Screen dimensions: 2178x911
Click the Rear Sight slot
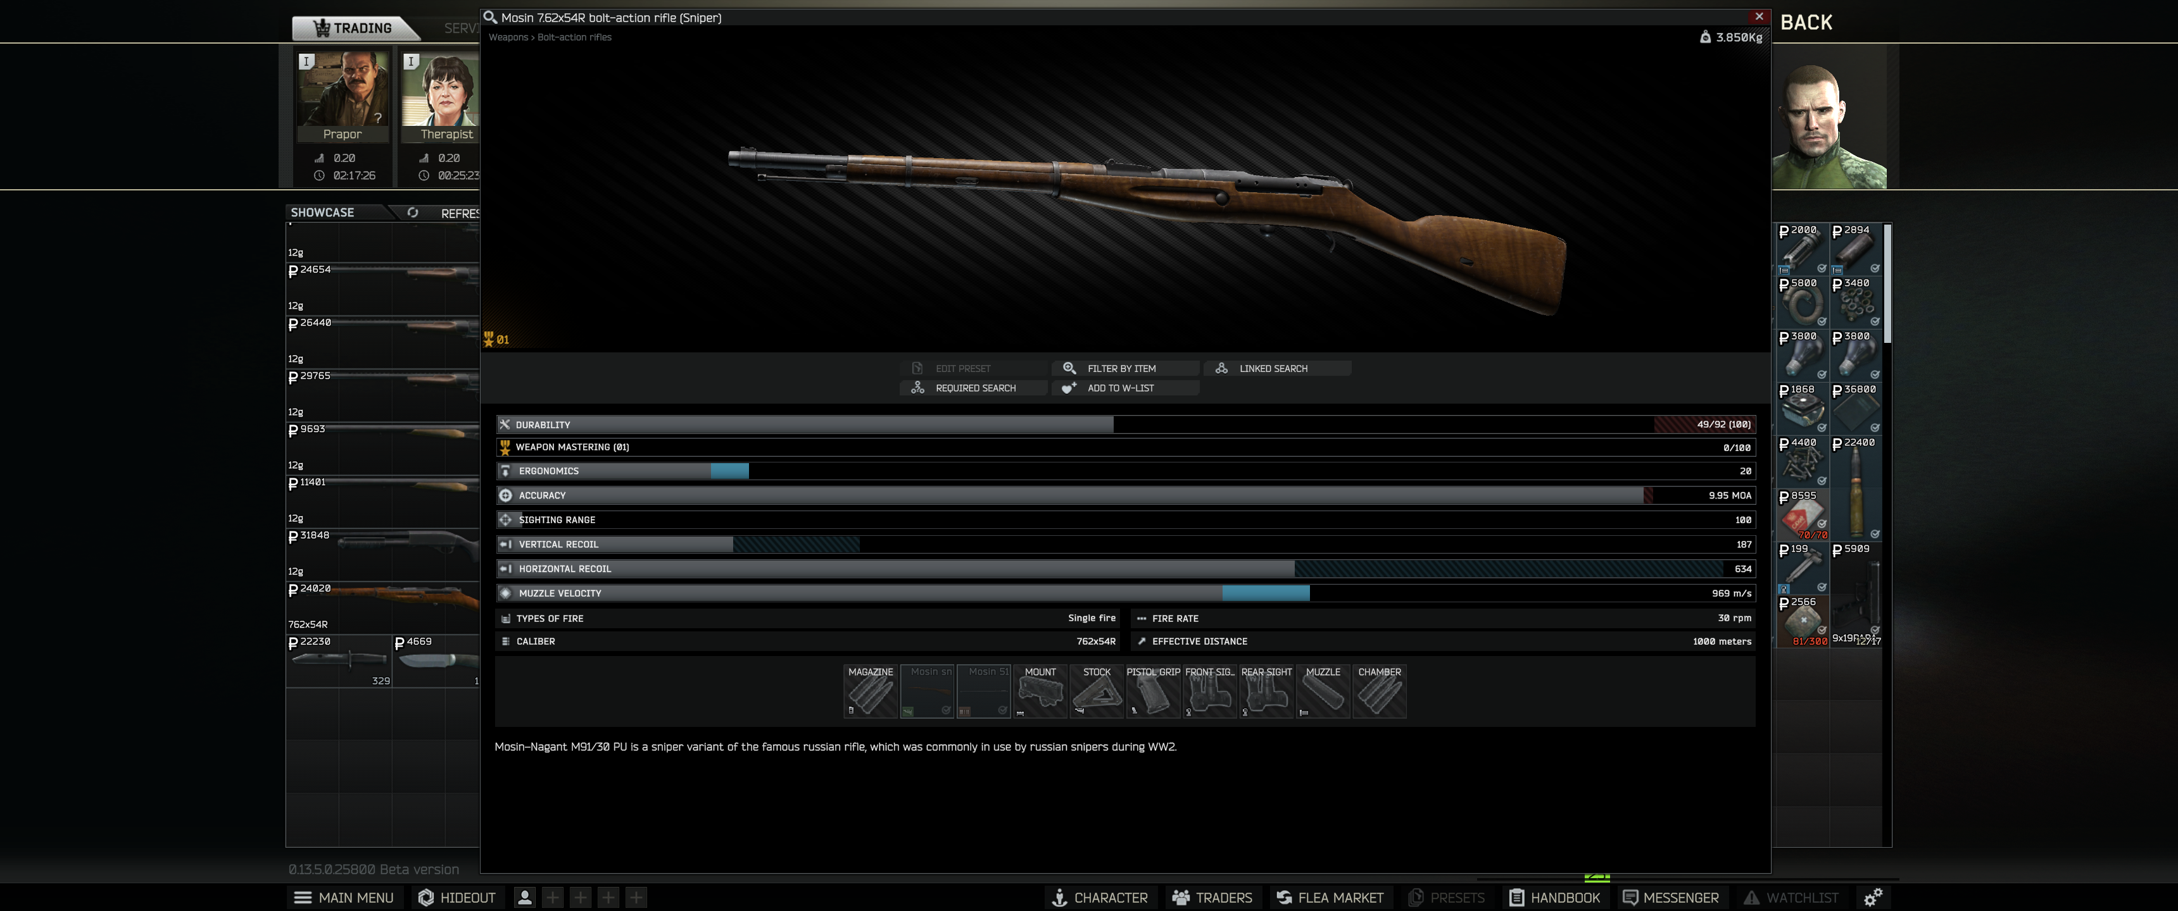[1266, 692]
